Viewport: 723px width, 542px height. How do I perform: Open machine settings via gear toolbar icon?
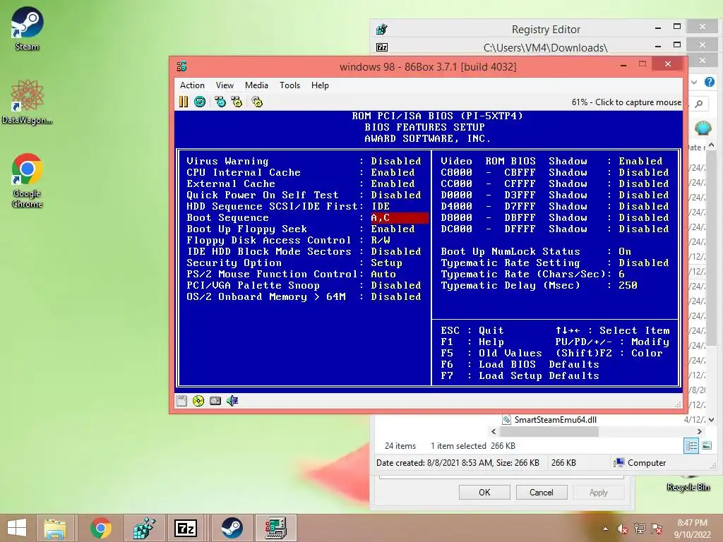257,102
